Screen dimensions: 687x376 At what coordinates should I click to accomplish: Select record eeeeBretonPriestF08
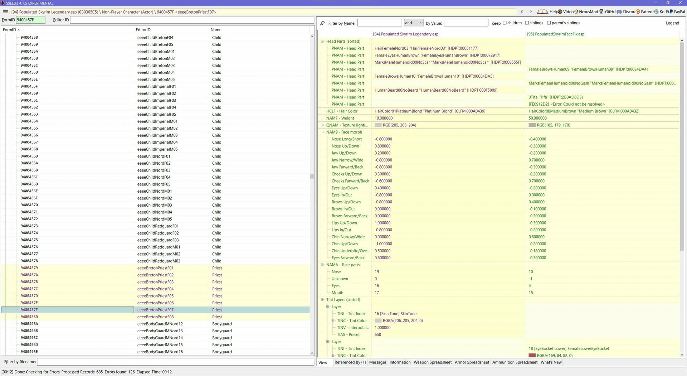coord(155,317)
